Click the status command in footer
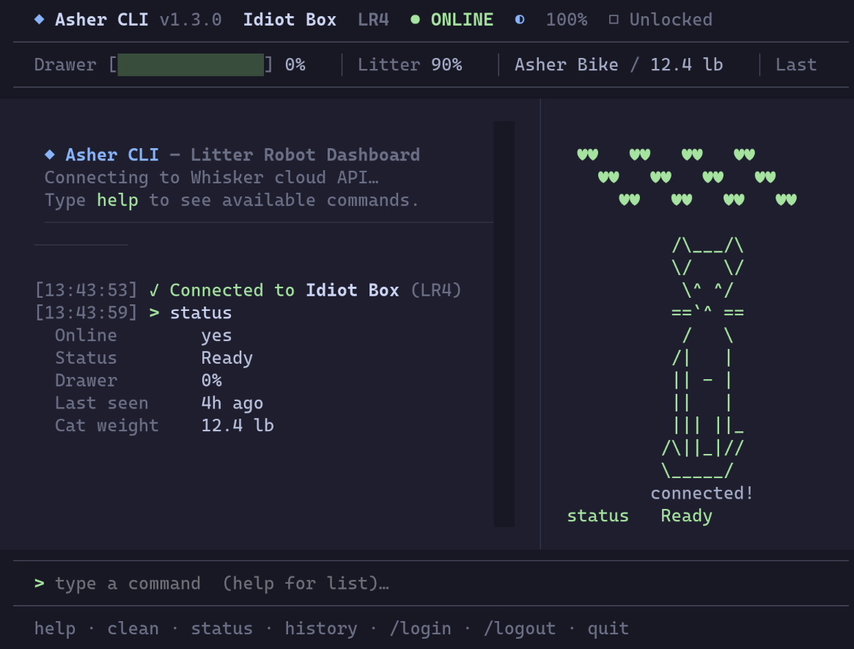854x649 pixels. tap(221, 628)
